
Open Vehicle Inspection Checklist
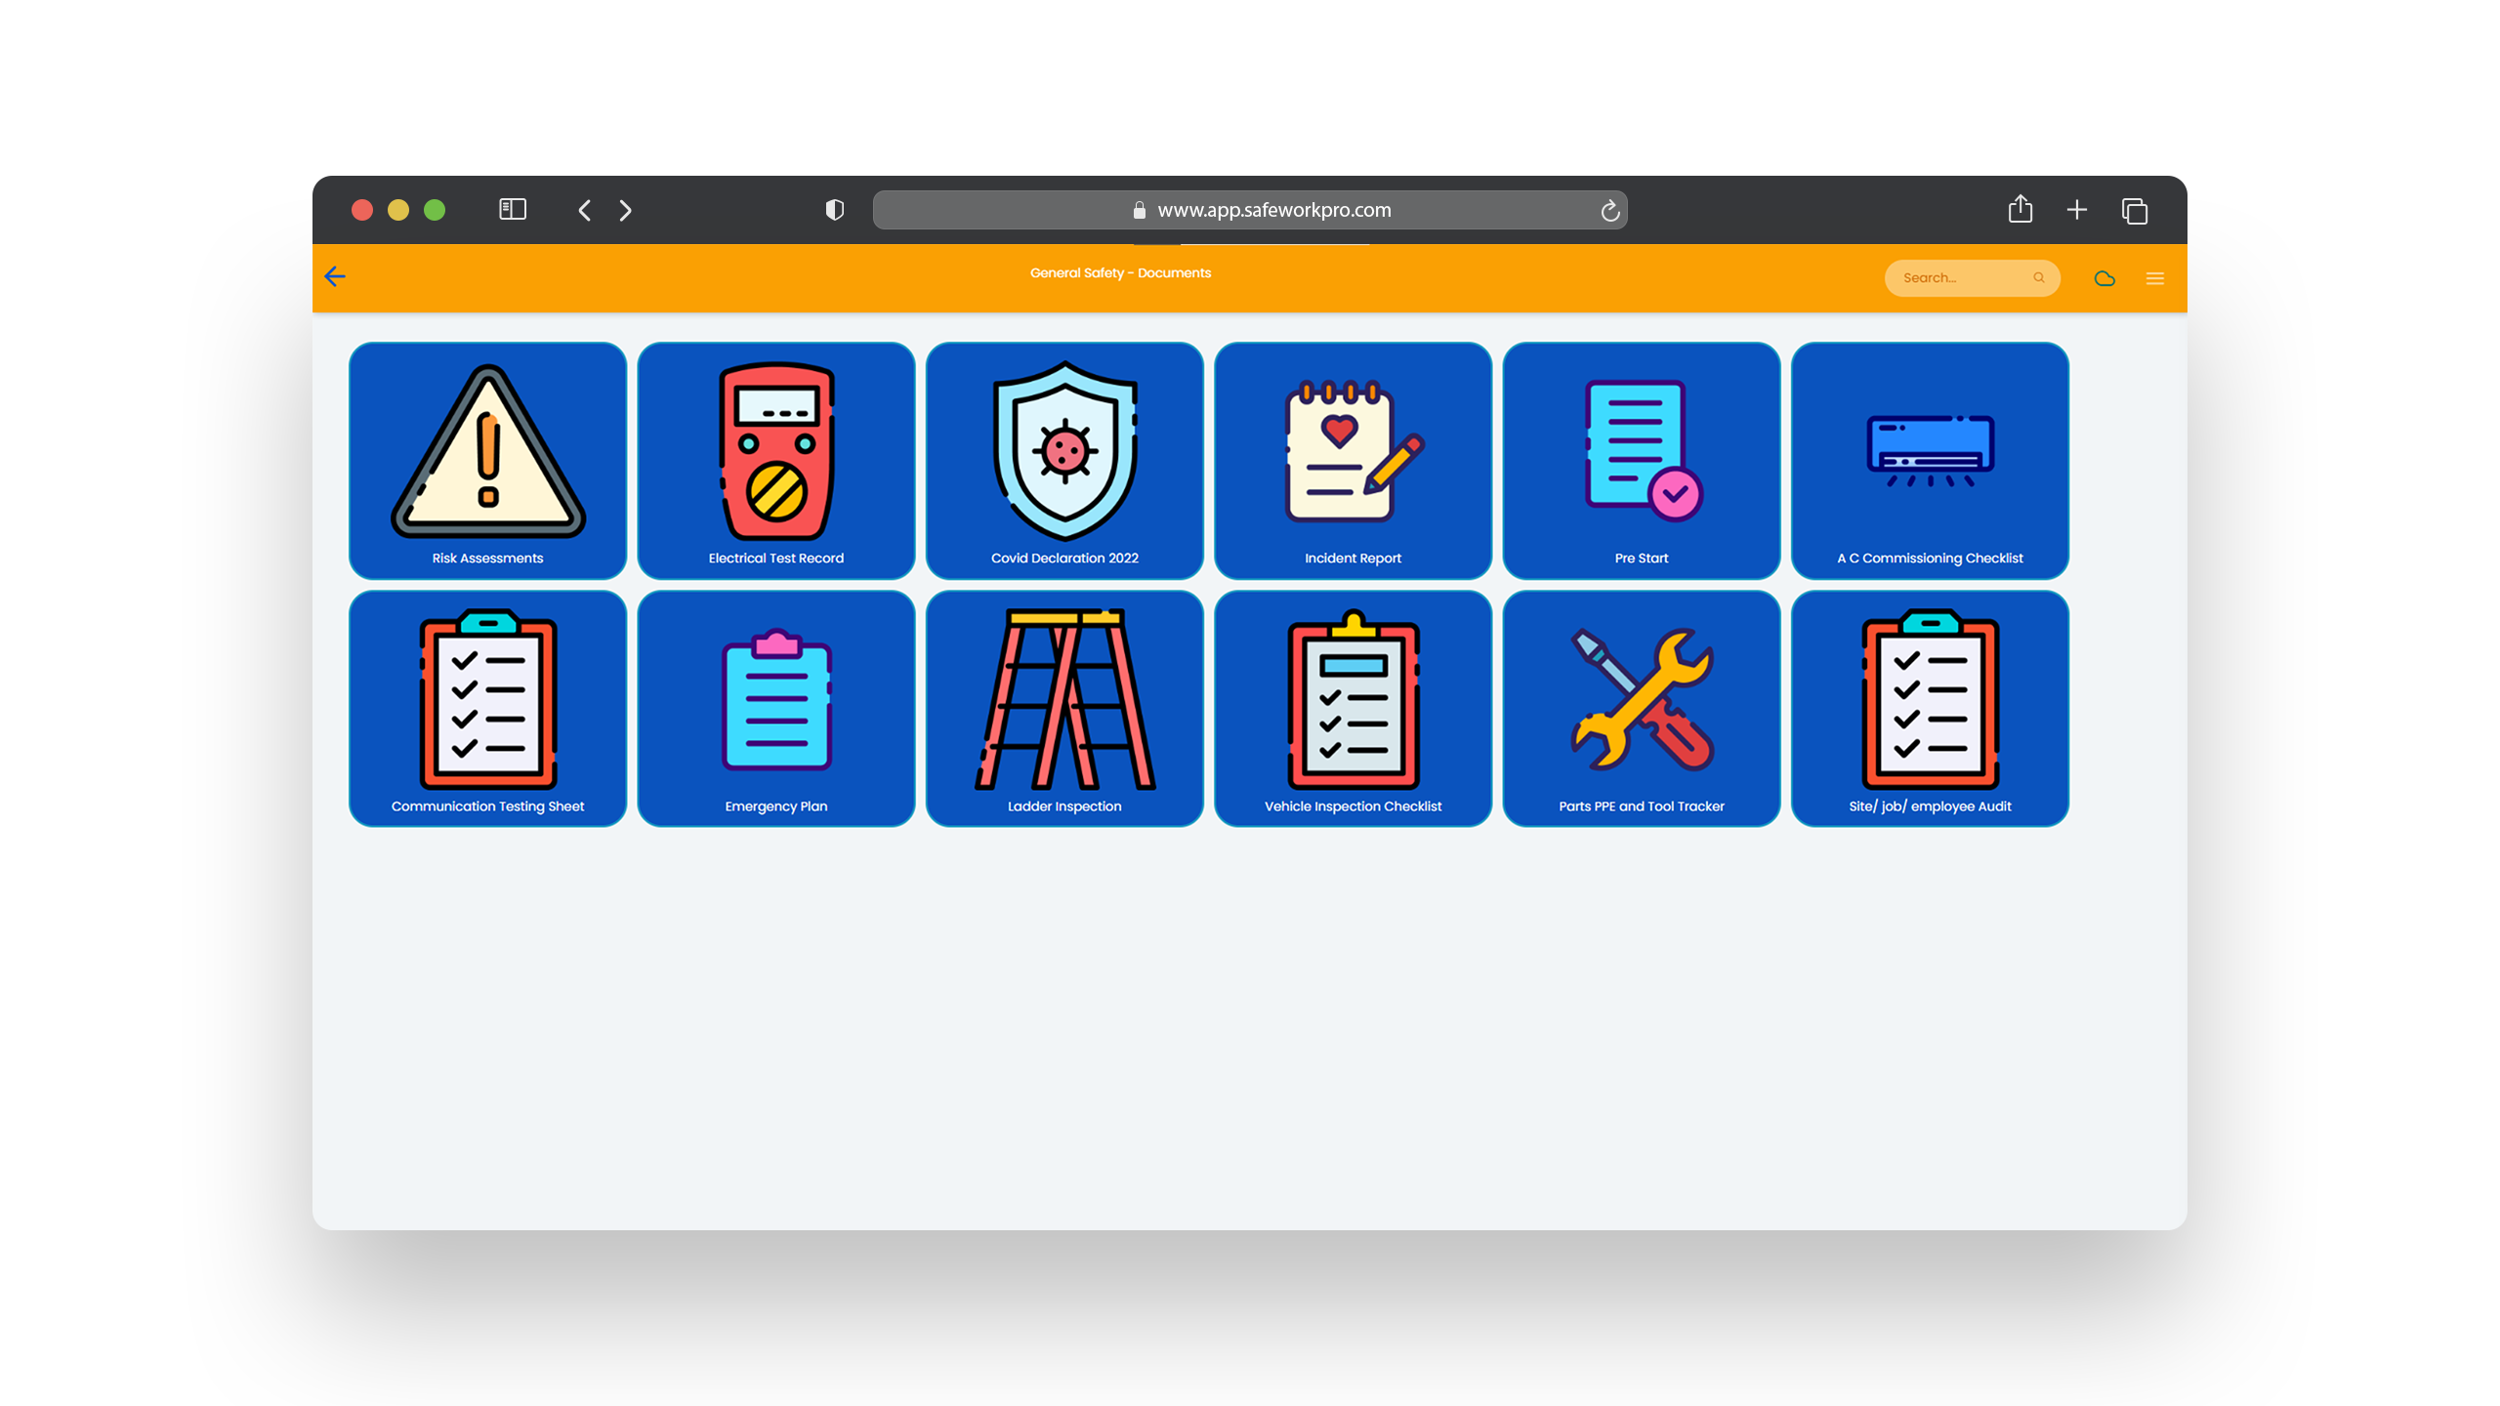pos(1352,707)
